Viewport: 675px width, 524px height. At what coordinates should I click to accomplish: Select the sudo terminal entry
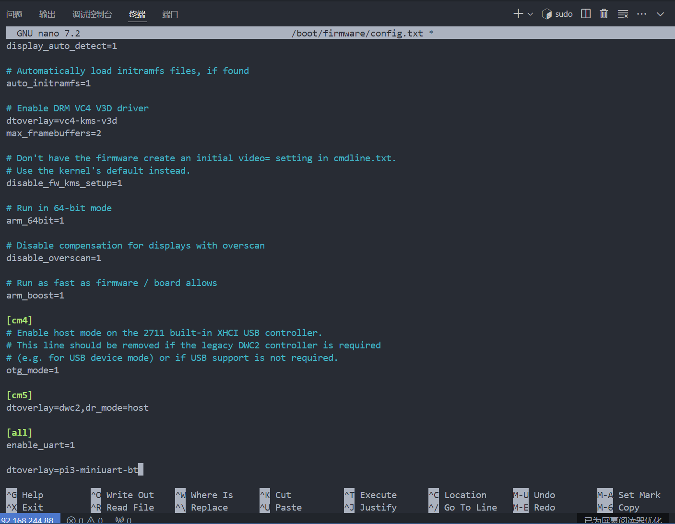click(x=557, y=14)
